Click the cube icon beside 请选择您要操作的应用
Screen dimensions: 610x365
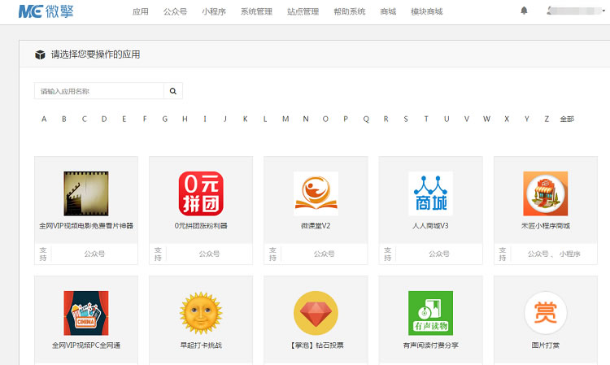[x=40, y=54]
